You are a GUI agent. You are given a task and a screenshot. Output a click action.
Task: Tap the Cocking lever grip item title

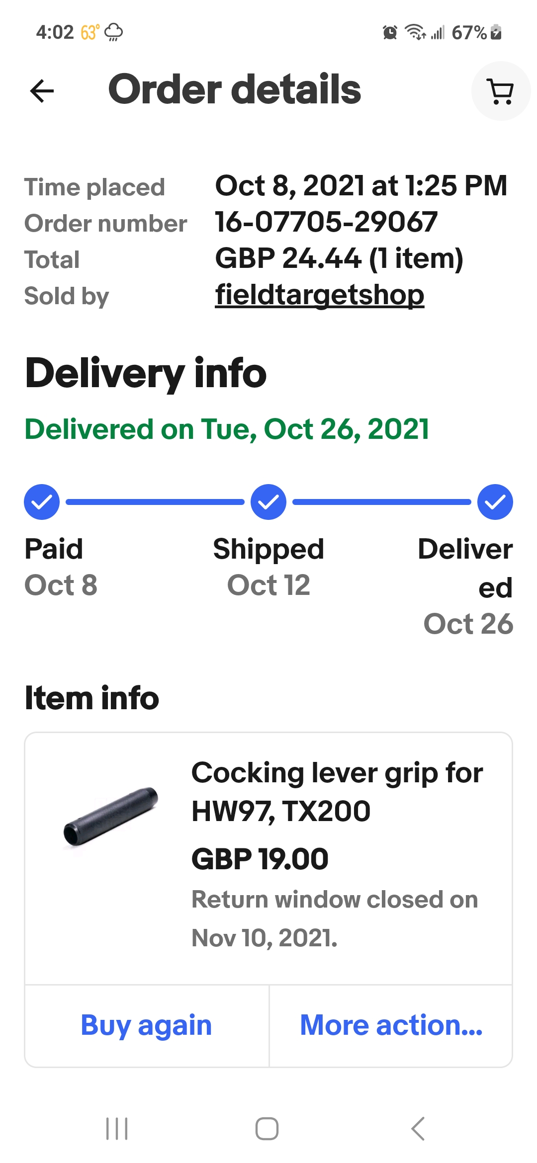tap(337, 792)
